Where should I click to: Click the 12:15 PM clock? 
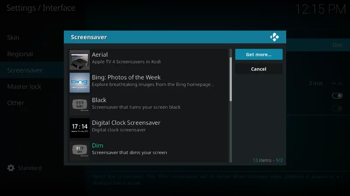321,9
